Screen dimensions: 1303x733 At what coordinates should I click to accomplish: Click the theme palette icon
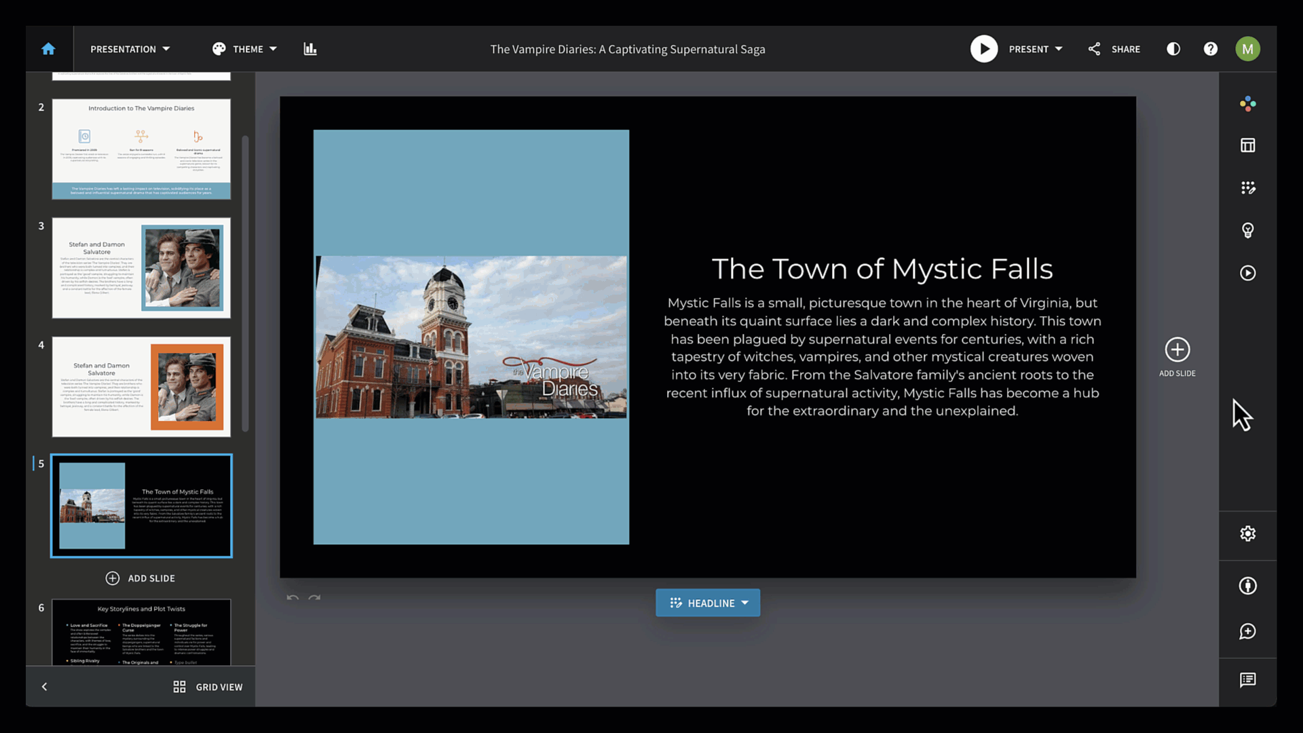[219, 49]
